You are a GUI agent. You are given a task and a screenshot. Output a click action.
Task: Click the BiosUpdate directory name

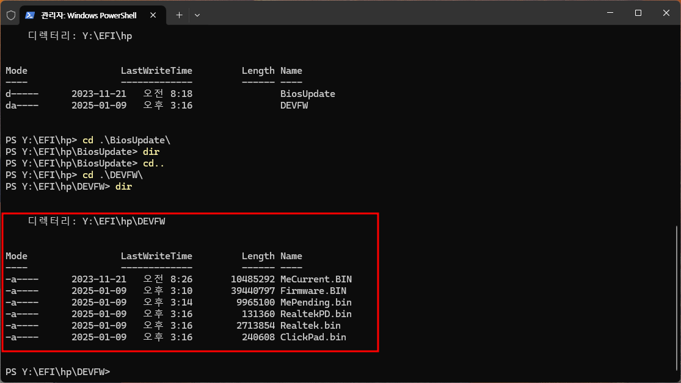point(307,94)
